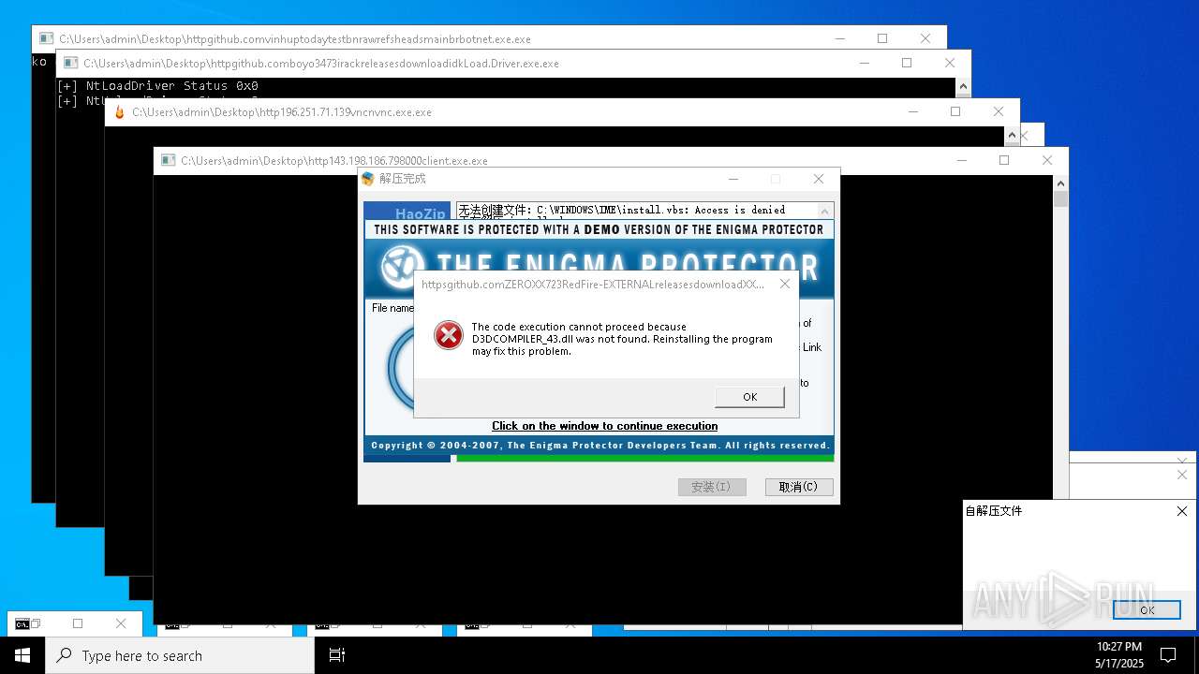The width and height of the screenshot is (1199, 674).
Task: Click scroll-up arrow in Load.Driver.exe console
Action: pos(963,86)
